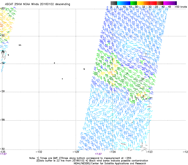
Task: Pick the brown 35–40 knot legend swatch
Action: click(x=160, y=3)
